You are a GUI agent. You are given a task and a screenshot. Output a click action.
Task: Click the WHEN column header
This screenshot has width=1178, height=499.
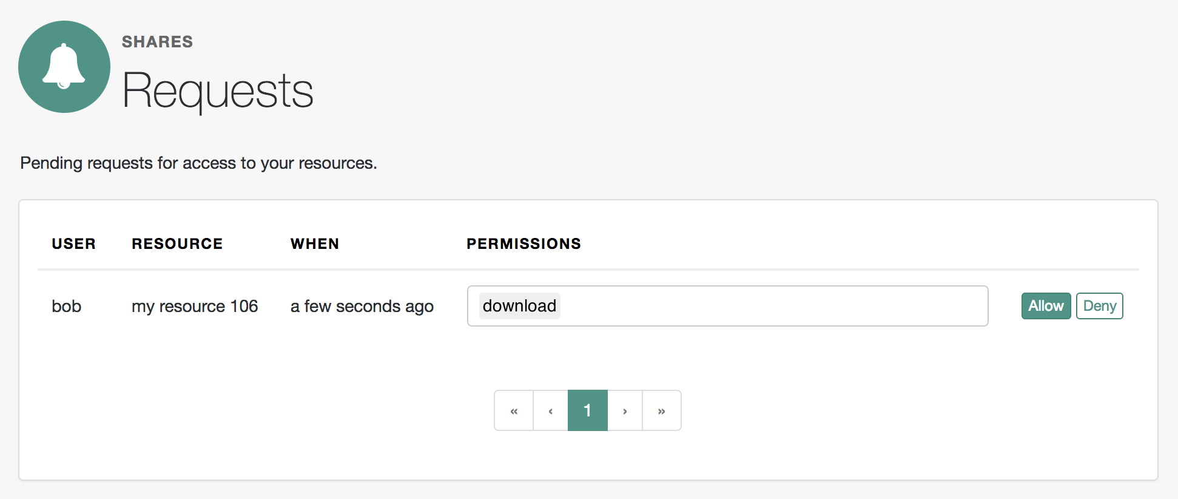[x=314, y=243]
